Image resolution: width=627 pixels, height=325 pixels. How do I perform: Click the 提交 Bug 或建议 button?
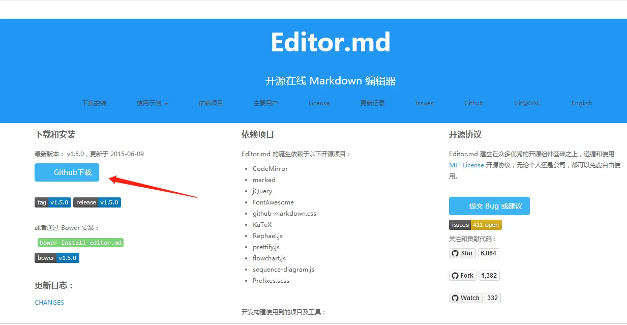[x=489, y=206]
